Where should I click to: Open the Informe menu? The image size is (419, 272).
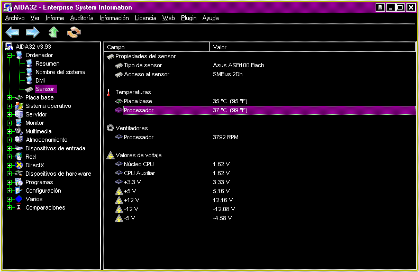55,18
